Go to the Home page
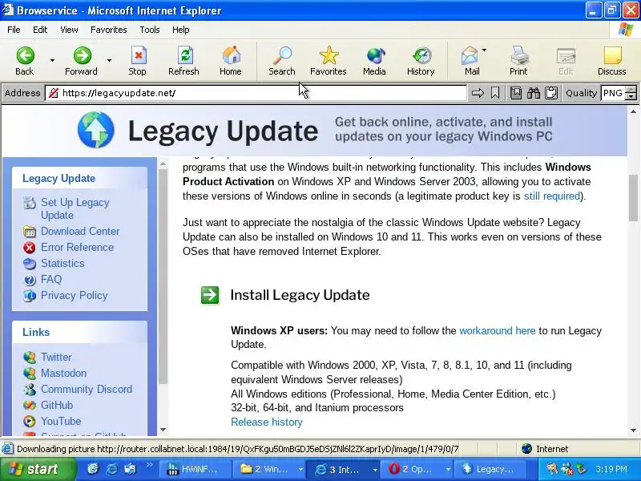641x481 pixels. [x=231, y=61]
